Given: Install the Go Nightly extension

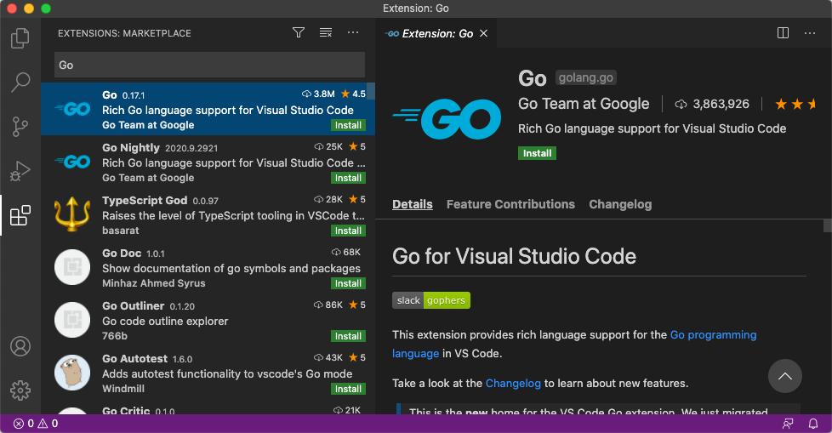Looking at the screenshot, I should 348,178.
